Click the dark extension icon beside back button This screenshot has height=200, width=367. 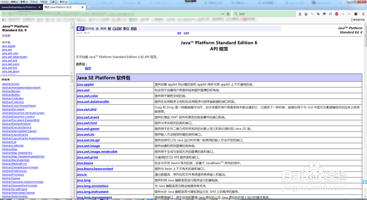click(x=356, y=14)
